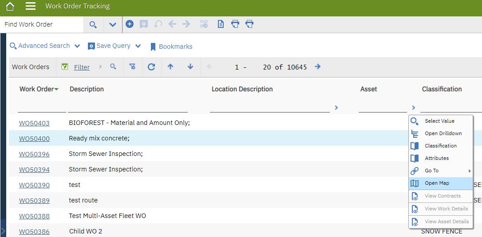Click the disabled View Asset Details menu entry
The height and width of the screenshot is (237, 482).
click(441, 221)
